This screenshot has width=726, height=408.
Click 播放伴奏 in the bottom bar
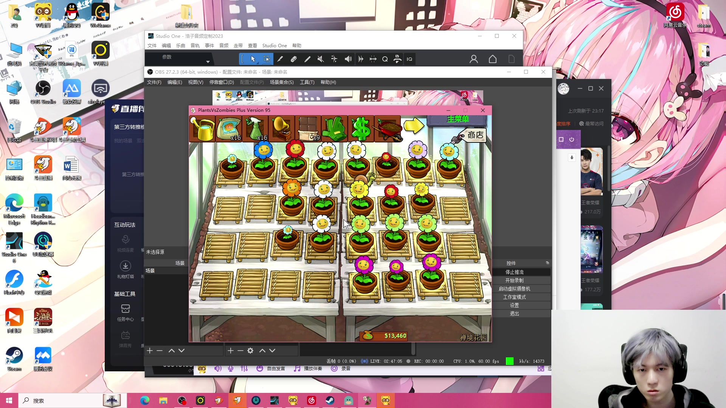pyautogui.click(x=308, y=368)
